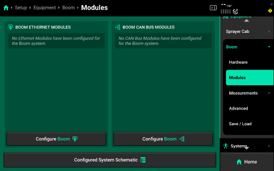Click the Boom Ethernet Modules title
Screen dimensions: 274x171
click(43, 27)
